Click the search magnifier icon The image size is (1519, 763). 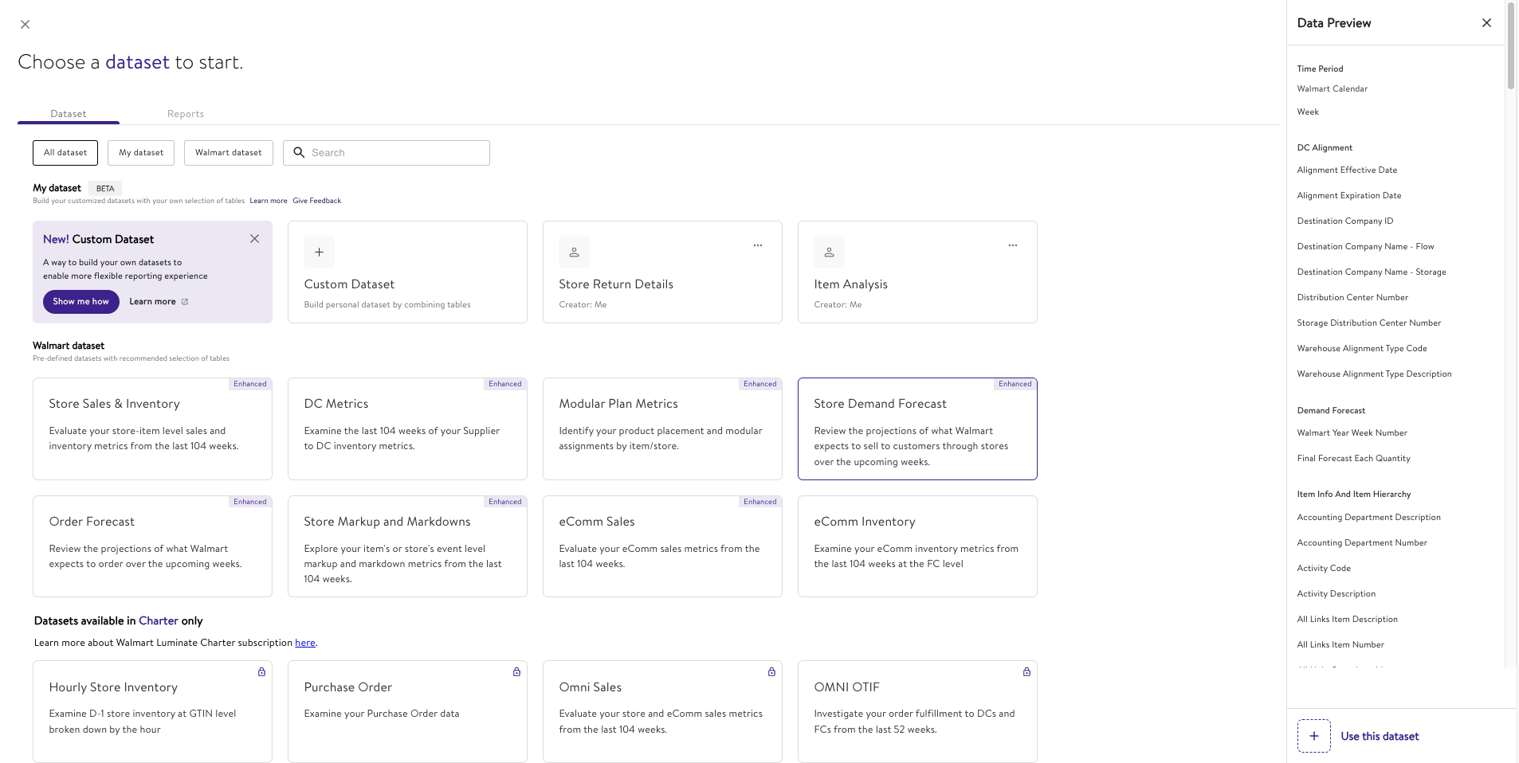point(299,152)
